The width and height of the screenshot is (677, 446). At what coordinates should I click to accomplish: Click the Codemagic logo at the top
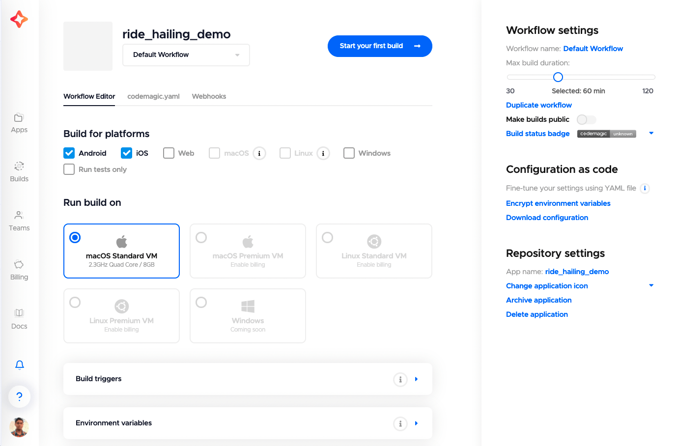tap(19, 19)
